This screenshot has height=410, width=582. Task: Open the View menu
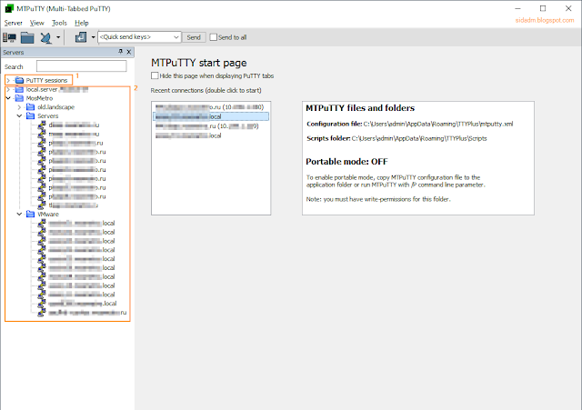(36, 23)
